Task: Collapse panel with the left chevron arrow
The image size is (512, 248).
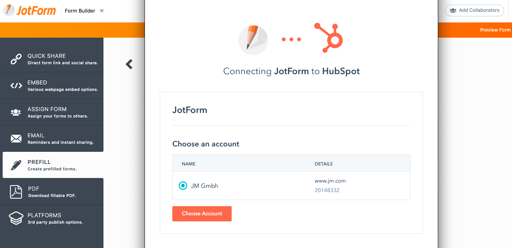Action: tap(129, 64)
